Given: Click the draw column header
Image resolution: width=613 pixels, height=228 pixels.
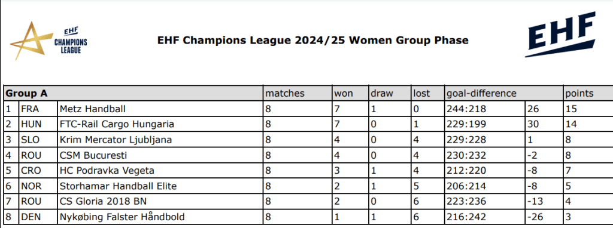Looking at the screenshot, I should tap(390, 94).
